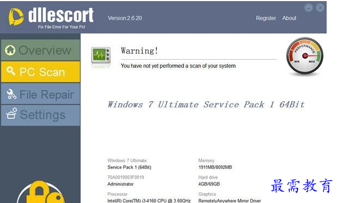The height and width of the screenshot is (203, 337).
Task: Click the Intel Core i3-4160 processor text
Action: [149, 201]
